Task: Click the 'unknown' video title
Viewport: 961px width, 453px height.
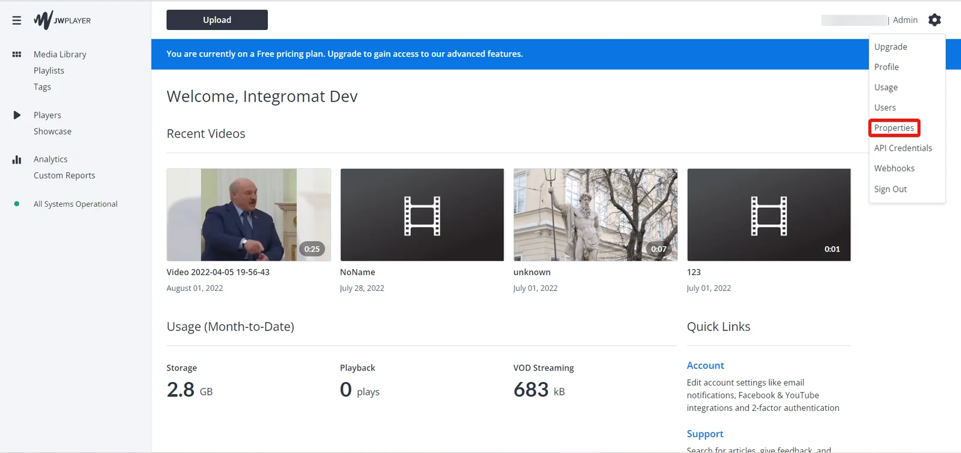Action: pos(532,272)
